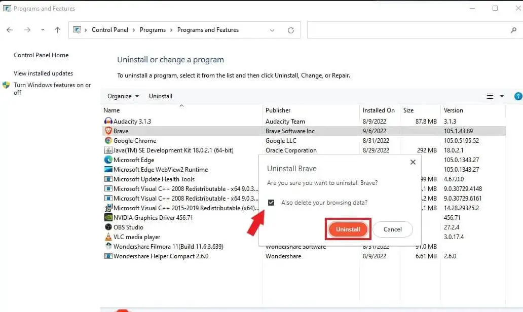This screenshot has height=312, width=523.
Task: Click the change view list icon
Action: [x=490, y=96]
